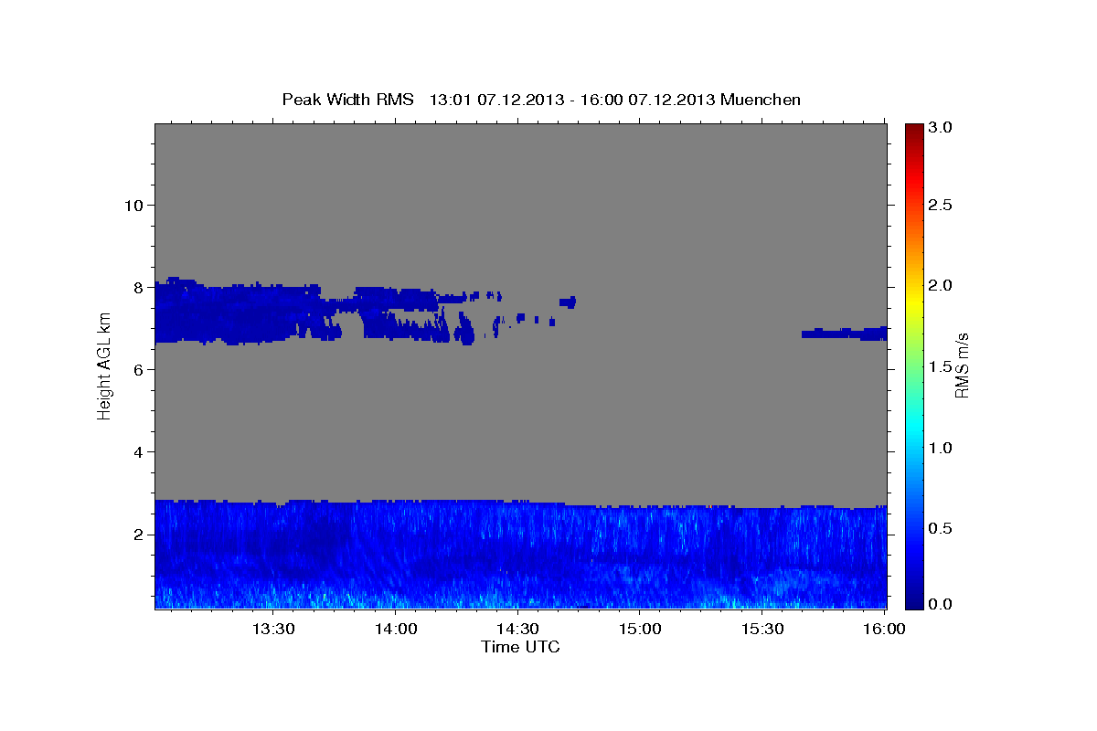Click the height axis label 8
The width and height of the screenshot is (1097, 731).
click(140, 287)
